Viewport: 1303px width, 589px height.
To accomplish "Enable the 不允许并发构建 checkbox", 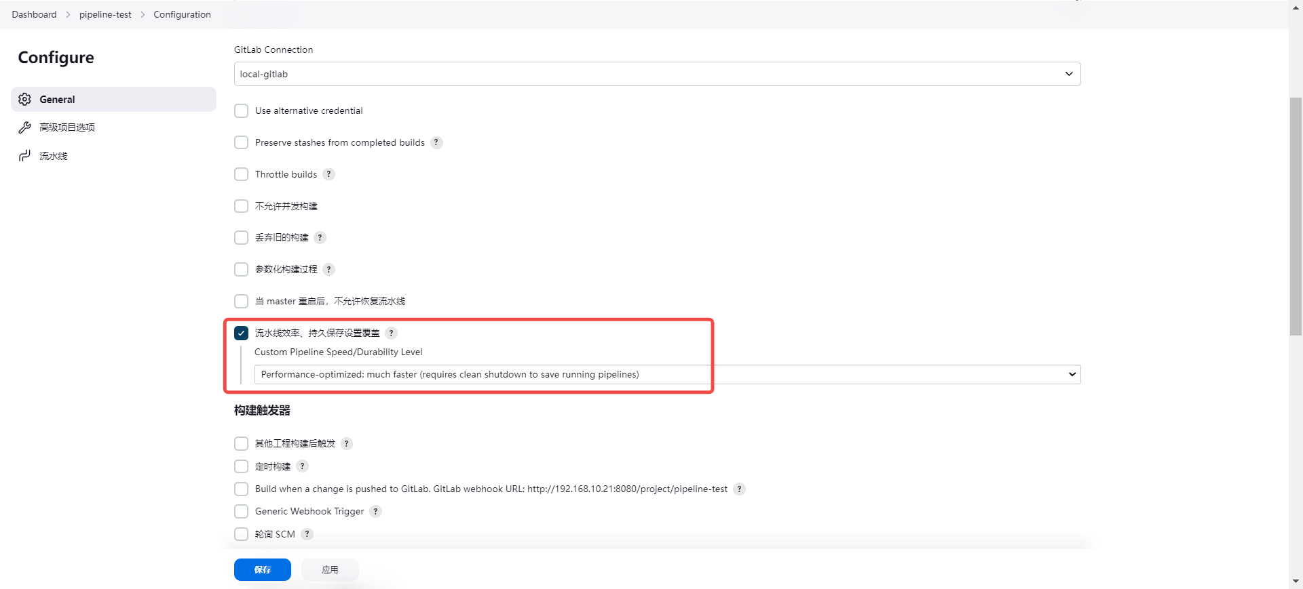I will coord(241,206).
